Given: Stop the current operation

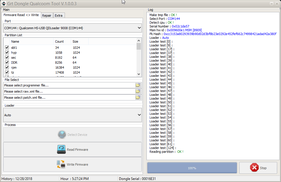Looking at the screenshot, I should coord(258,168).
